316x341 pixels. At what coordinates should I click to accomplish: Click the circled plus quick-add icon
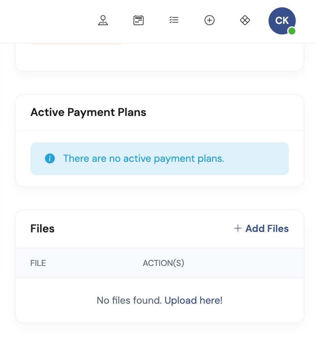tap(209, 20)
